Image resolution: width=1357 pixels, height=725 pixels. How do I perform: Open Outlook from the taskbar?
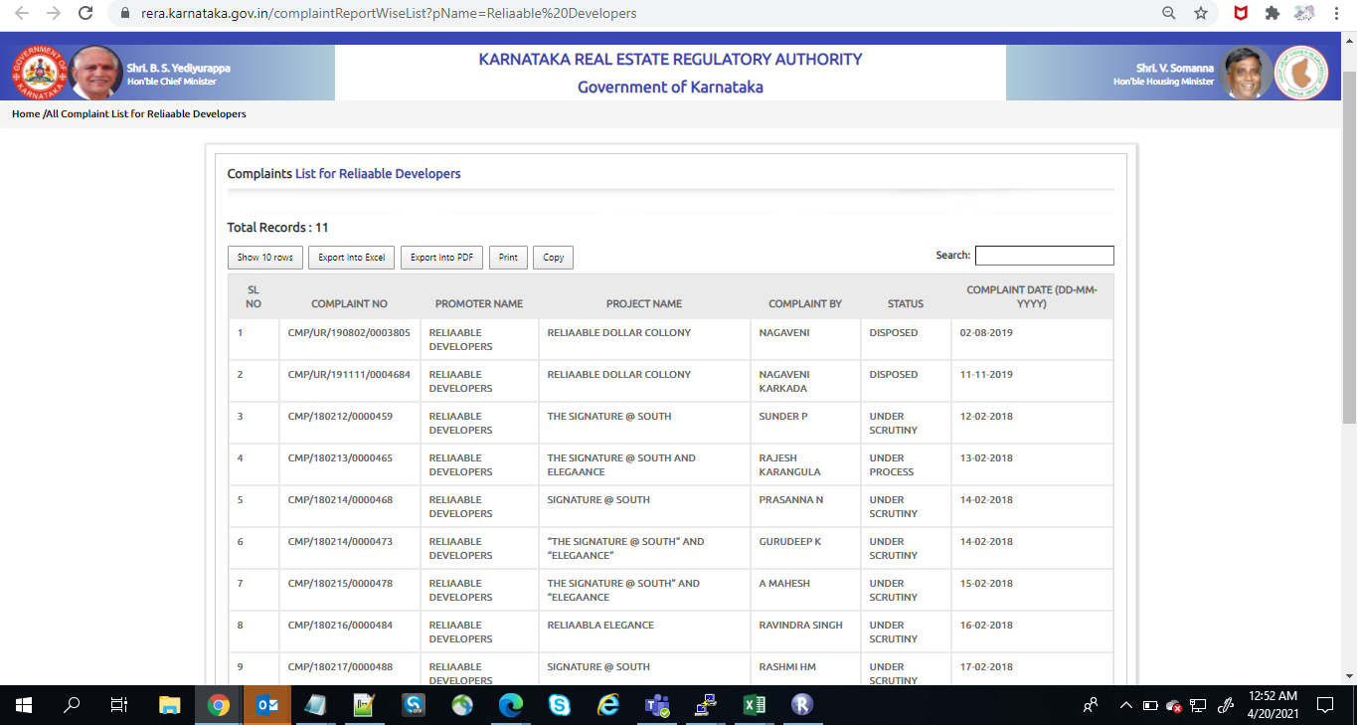point(267,705)
